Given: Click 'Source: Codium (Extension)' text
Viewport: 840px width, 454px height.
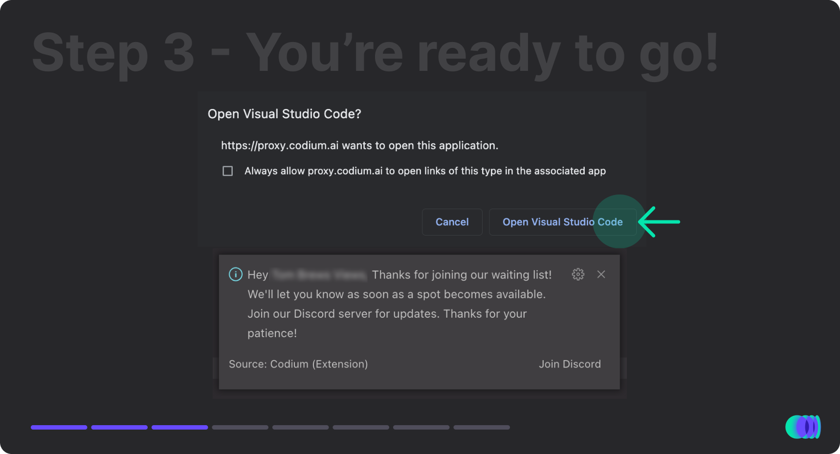Looking at the screenshot, I should pos(298,364).
